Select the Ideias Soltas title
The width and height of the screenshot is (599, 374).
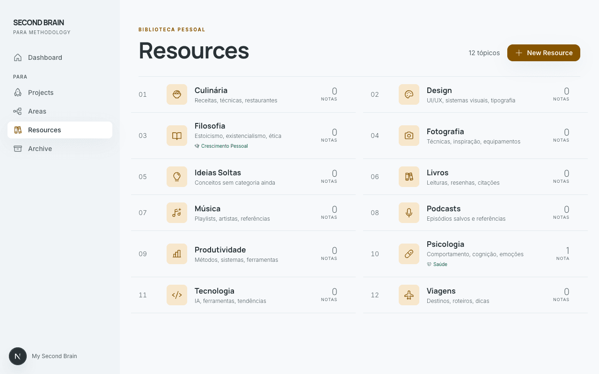pyautogui.click(x=218, y=173)
